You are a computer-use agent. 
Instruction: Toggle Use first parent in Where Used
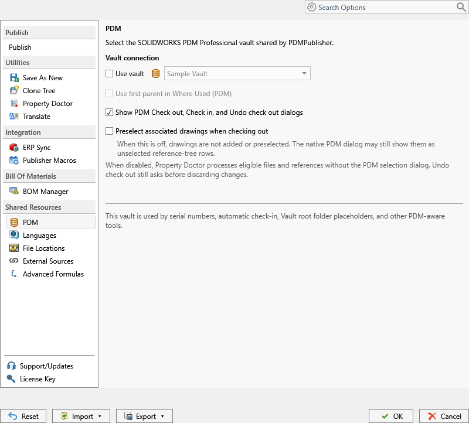click(x=110, y=94)
